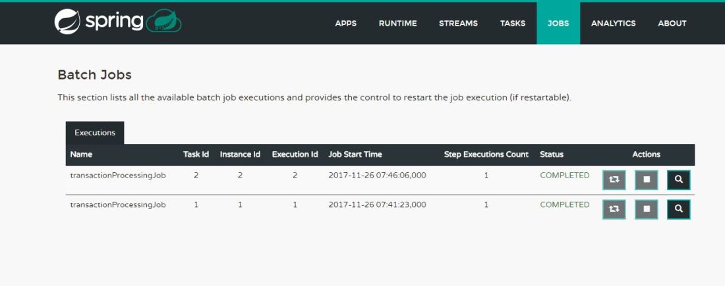Click transactionProcessingJob in the second row
Viewport: 725px width, 286px height.
(x=118, y=204)
